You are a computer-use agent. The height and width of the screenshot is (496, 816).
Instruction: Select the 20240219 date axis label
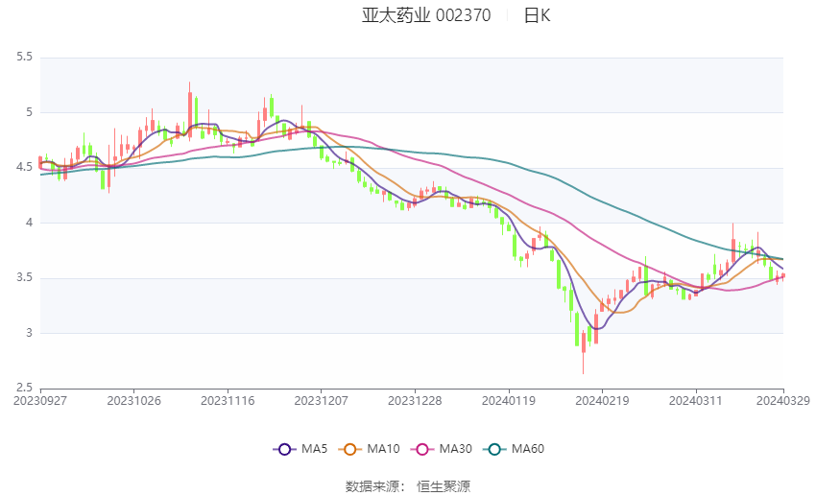602,401
